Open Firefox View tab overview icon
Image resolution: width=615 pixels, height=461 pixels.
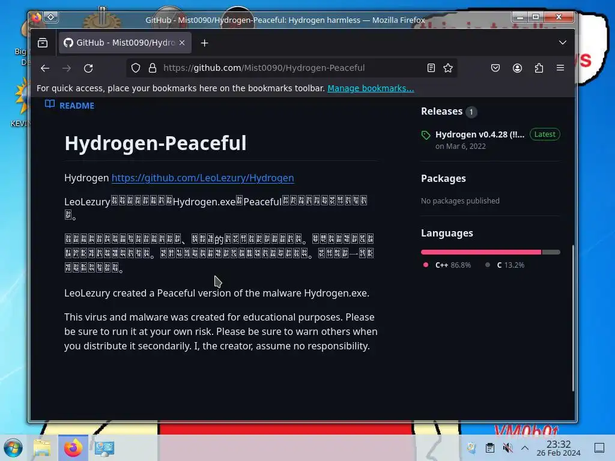point(43,43)
